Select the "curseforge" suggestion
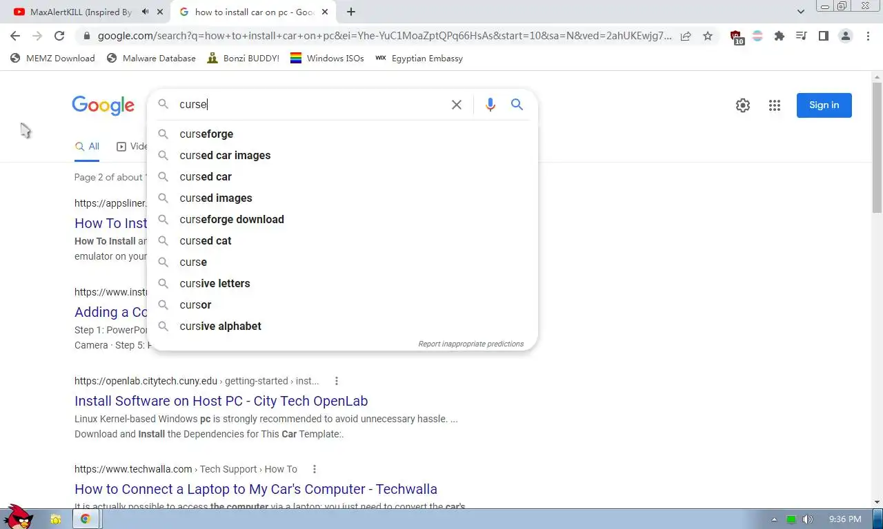Image resolution: width=883 pixels, height=529 pixels. click(206, 134)
